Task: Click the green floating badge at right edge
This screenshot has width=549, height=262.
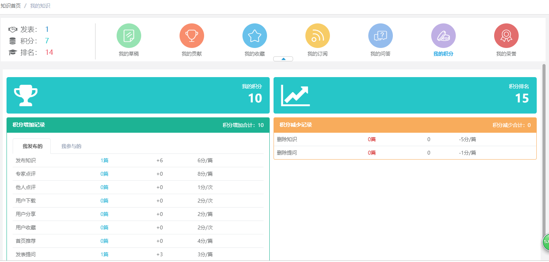Action: pos(546,242)
